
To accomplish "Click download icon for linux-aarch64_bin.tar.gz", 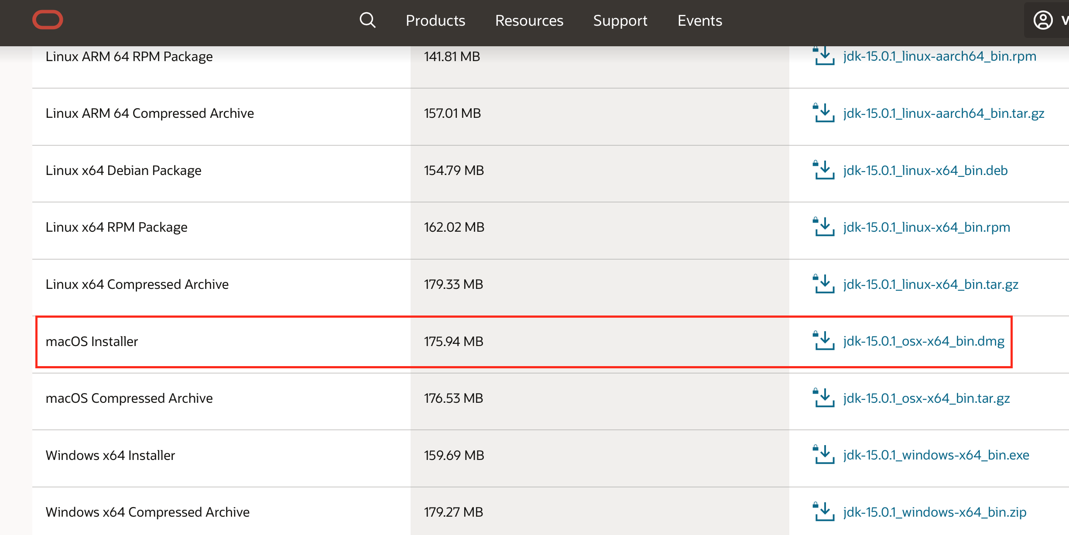I will click(823, 113).
